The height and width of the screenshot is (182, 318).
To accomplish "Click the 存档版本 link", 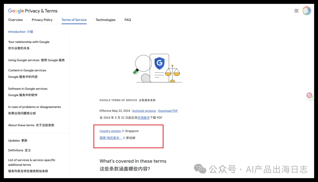I will (x=144, y=118).
